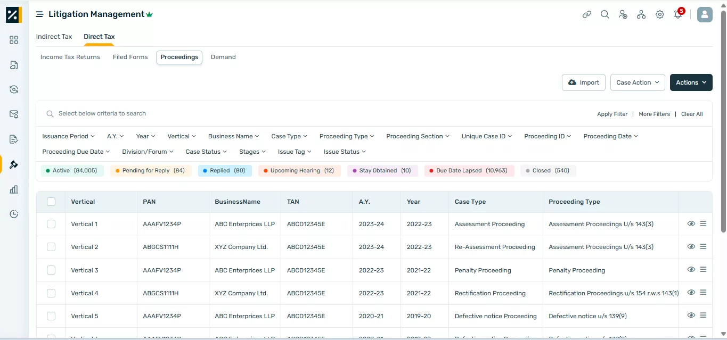Open the dashboard grid icon in sidebar

coord(14,40)
